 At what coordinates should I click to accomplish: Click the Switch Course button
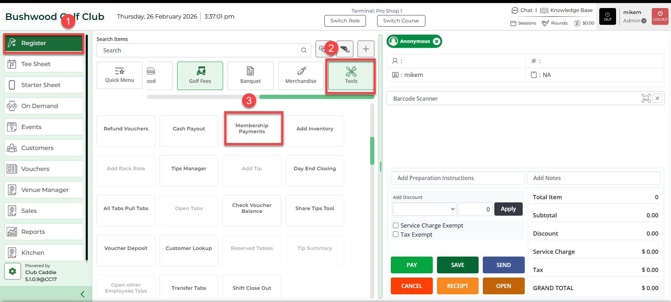(x=401, y=21)
